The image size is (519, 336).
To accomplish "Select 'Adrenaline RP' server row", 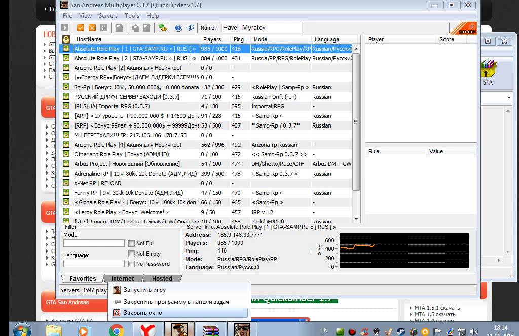I will (x=206, y=174).
